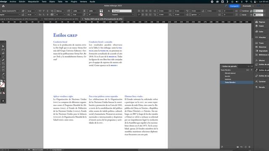
Task: Open the Muestras panel
Action: pyautogui.click(x=261, y=47)
